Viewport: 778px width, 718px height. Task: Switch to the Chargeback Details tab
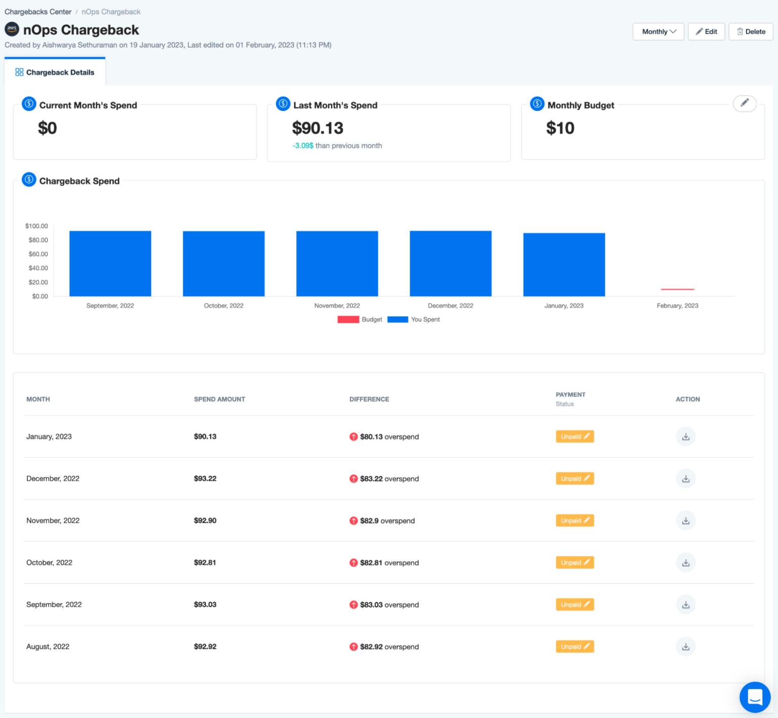[55, 72]
